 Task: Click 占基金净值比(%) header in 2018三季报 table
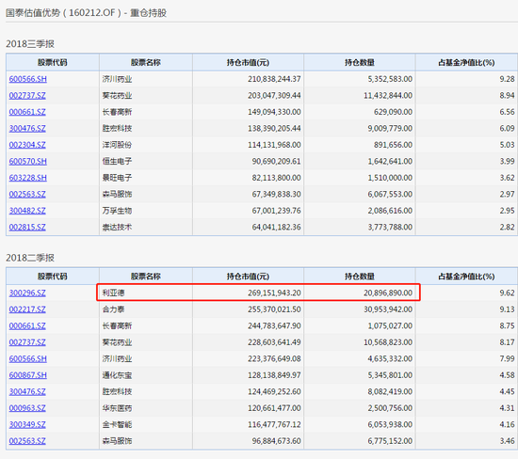pos(466,62)
